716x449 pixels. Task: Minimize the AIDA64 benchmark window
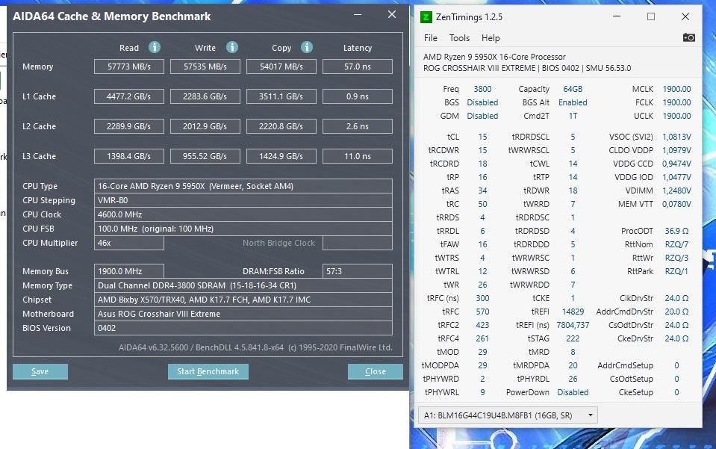pos(358,15)
